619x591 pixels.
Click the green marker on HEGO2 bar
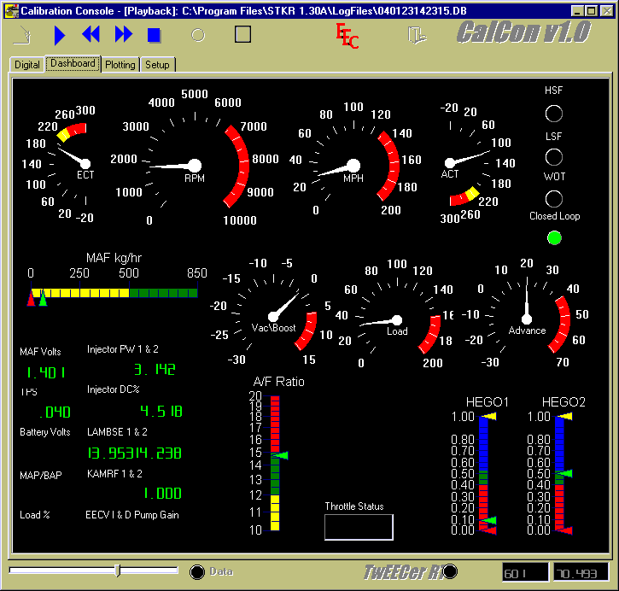tap(565, 473)
